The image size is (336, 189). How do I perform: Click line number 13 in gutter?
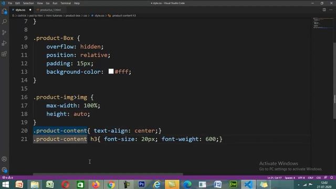(24, 72)
